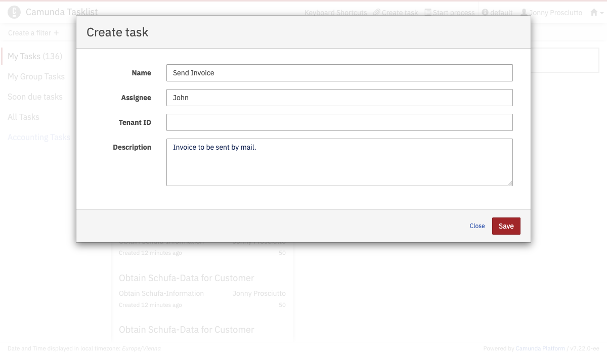Click the Close link in dialog footer

[477, 226]
